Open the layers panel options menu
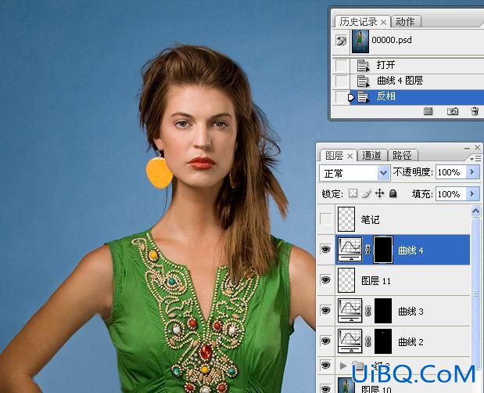This screenshot has height=393, width=484. coord(475,158)
